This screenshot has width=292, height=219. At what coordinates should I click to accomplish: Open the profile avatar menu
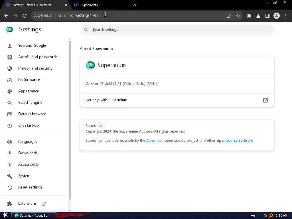277,16
